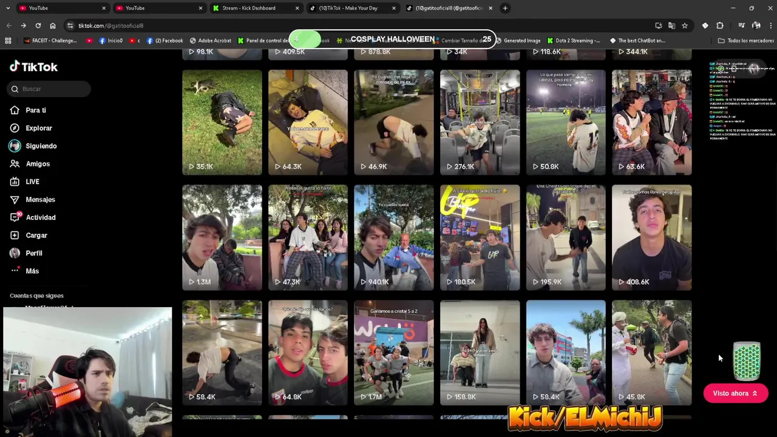Image resolution: width=777 pixels, height=437 pixels.
Task: Open the Explorar compass icon
Action: 15,128
